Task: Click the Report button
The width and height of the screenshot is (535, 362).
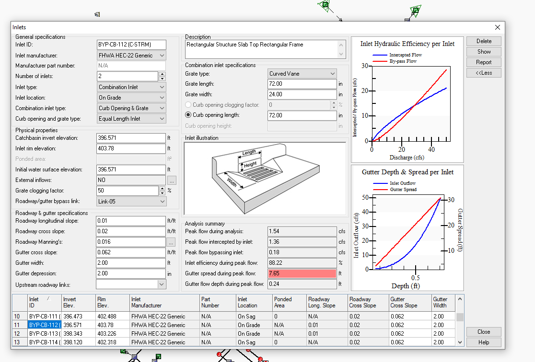Action: pos(484,62)
